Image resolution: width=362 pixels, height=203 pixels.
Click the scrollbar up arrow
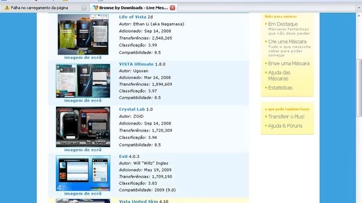click(359, 15)
